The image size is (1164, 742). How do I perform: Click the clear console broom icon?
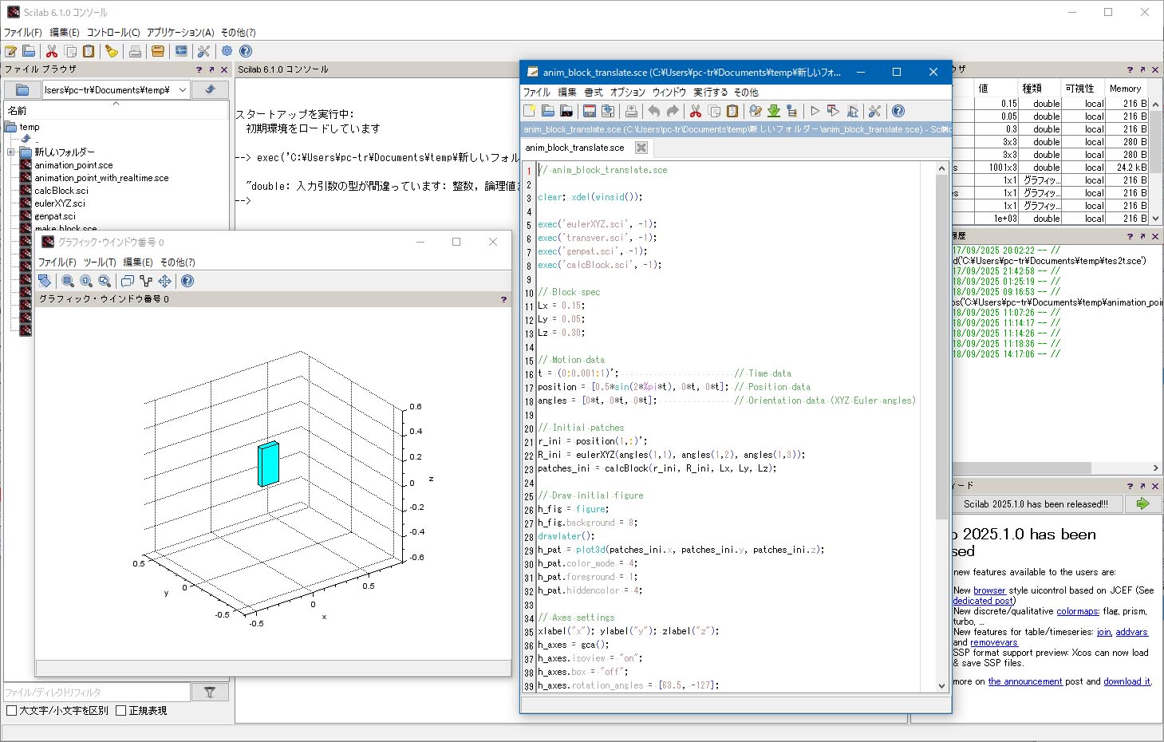click(112, 51)
